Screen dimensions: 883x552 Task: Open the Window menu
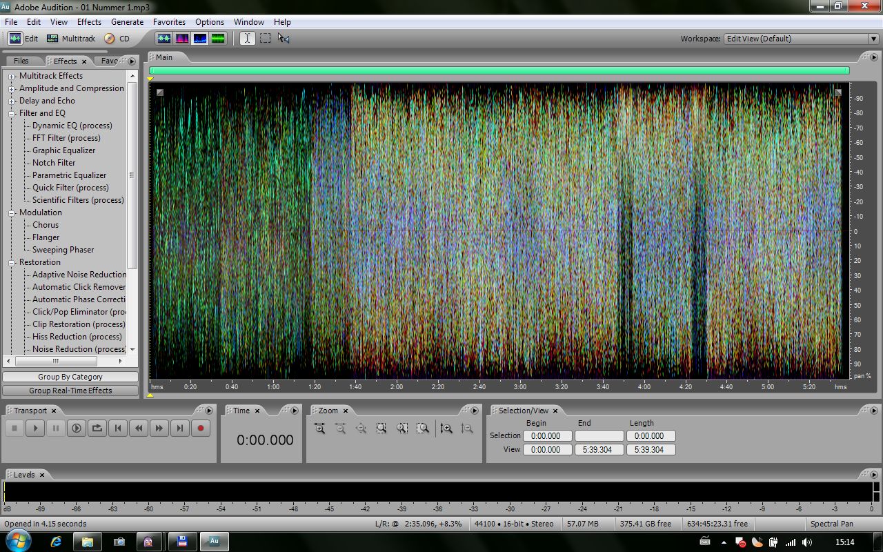[248, 22]
